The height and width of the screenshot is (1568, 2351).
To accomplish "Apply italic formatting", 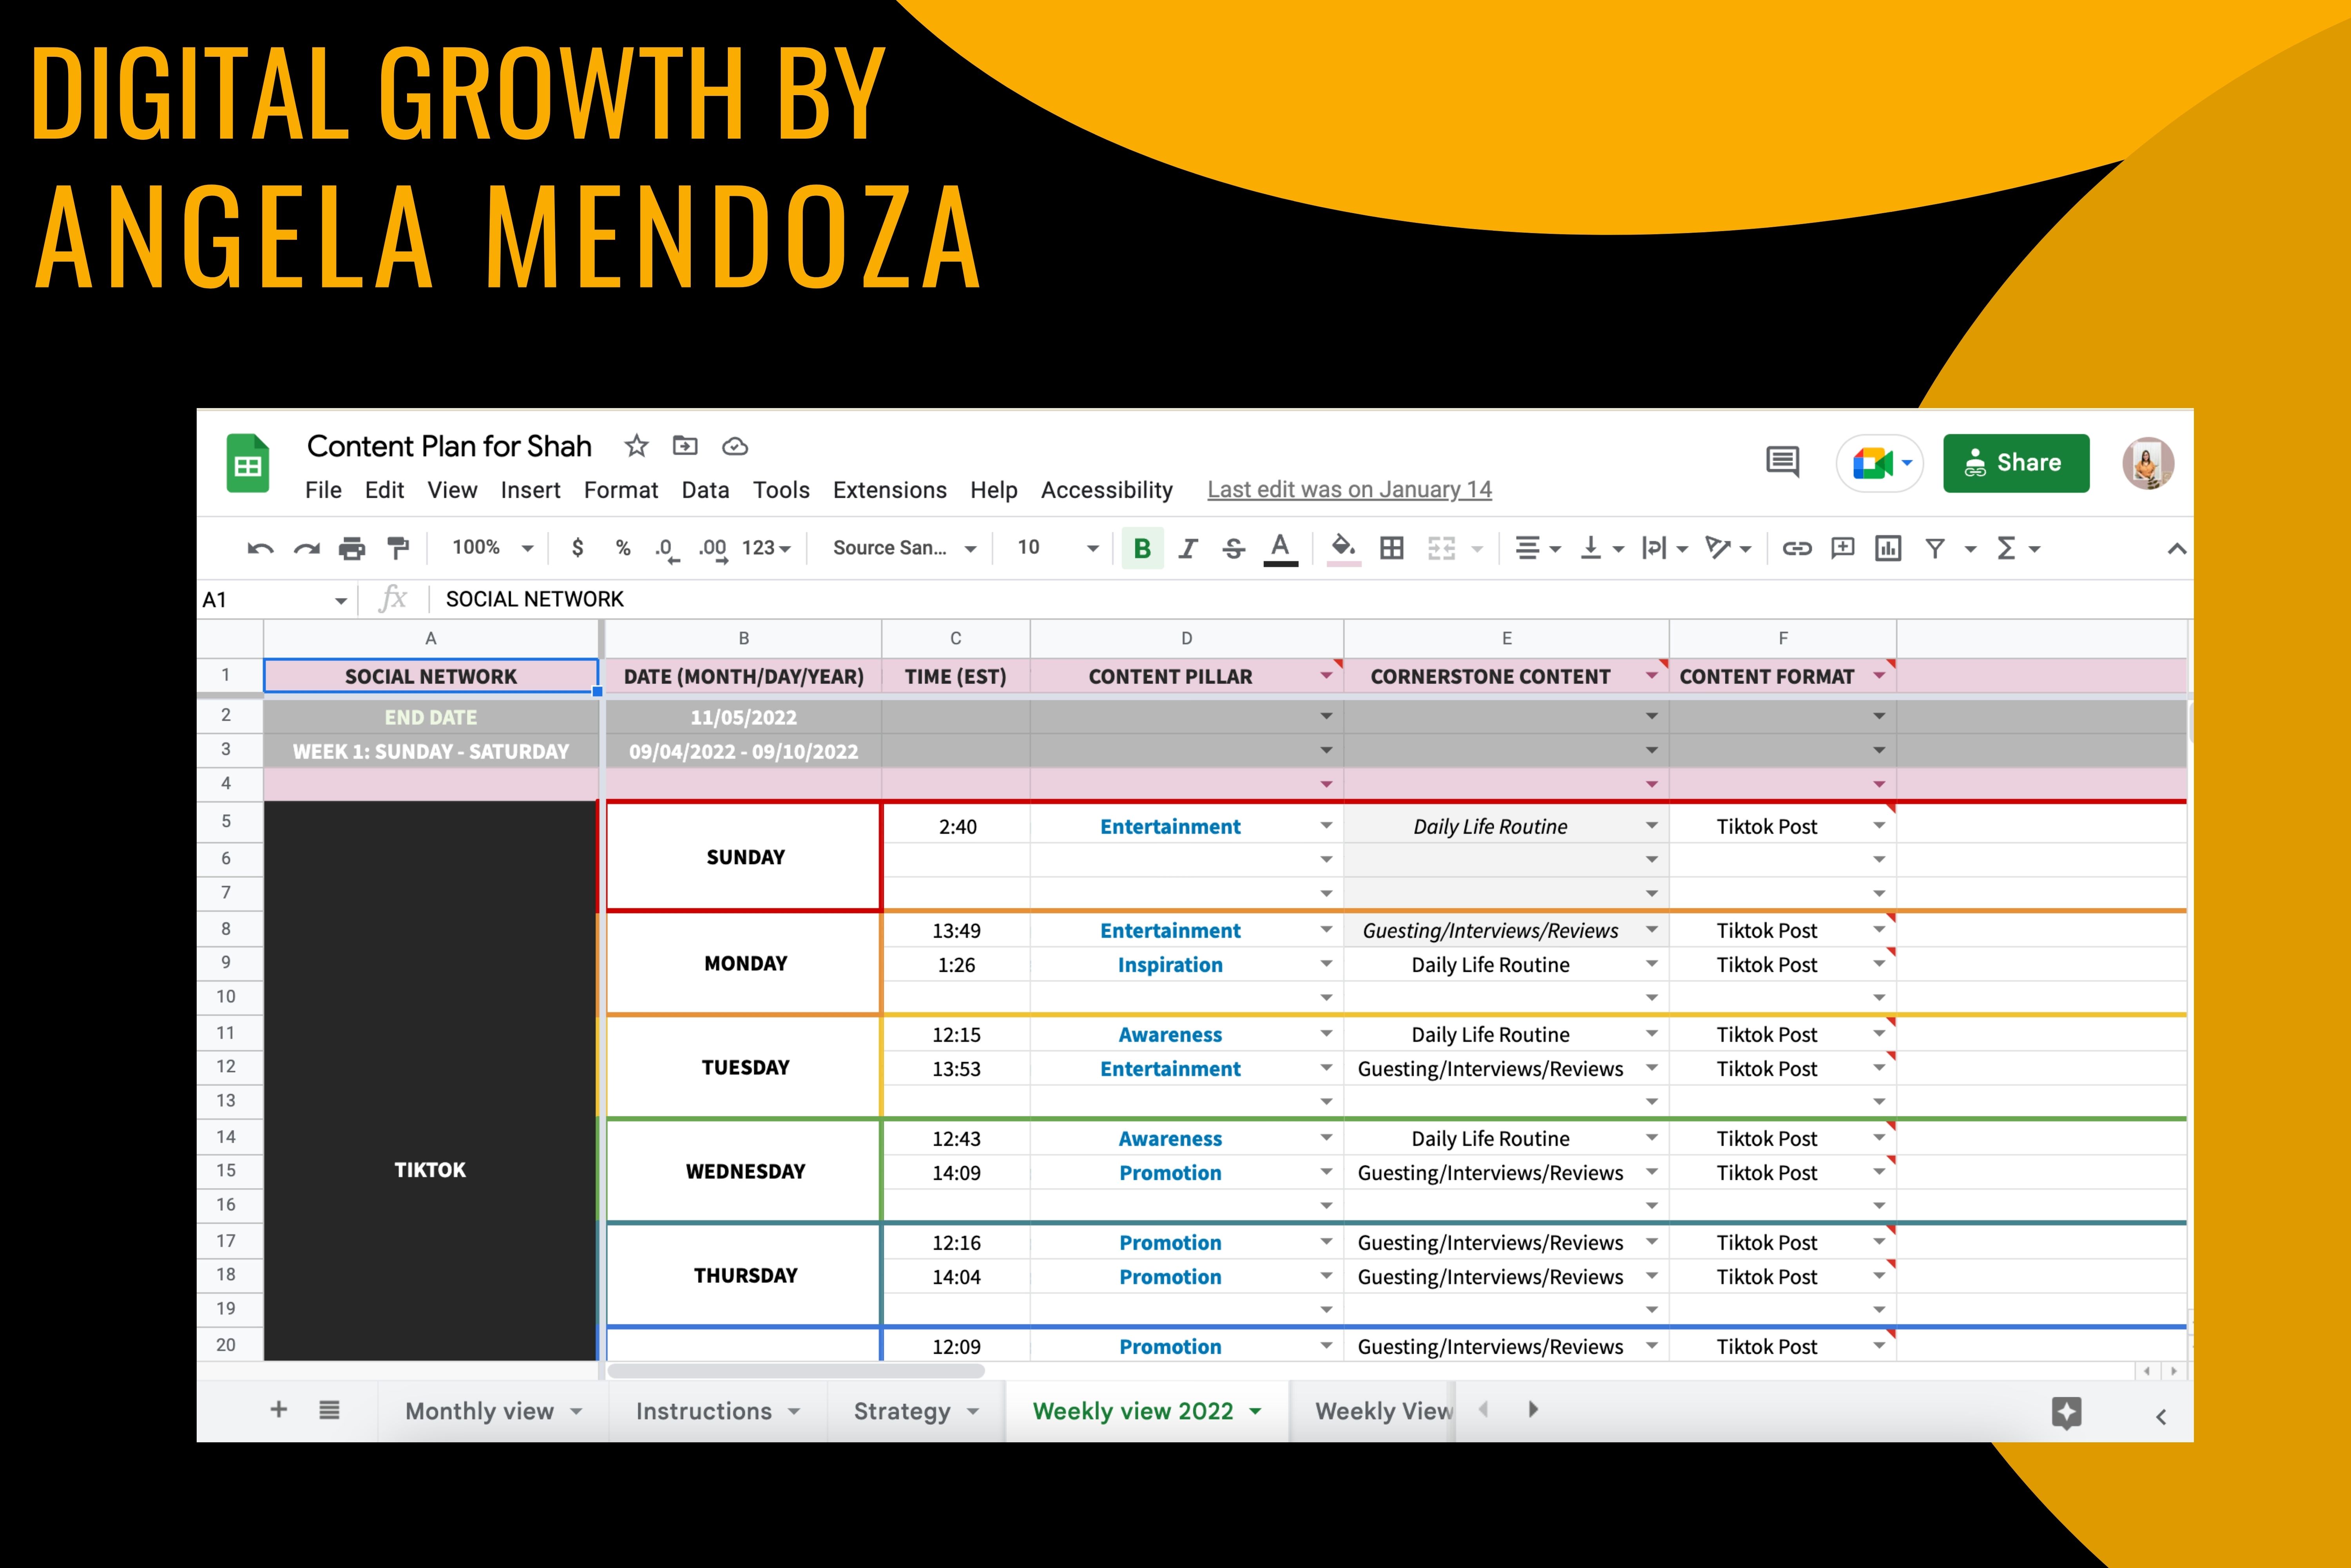I will click(x=1188, y=548).
